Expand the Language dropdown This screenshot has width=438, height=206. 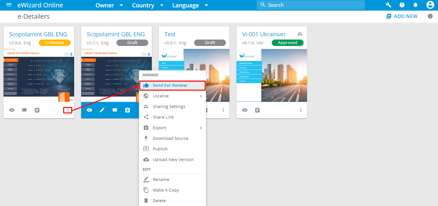190,5
